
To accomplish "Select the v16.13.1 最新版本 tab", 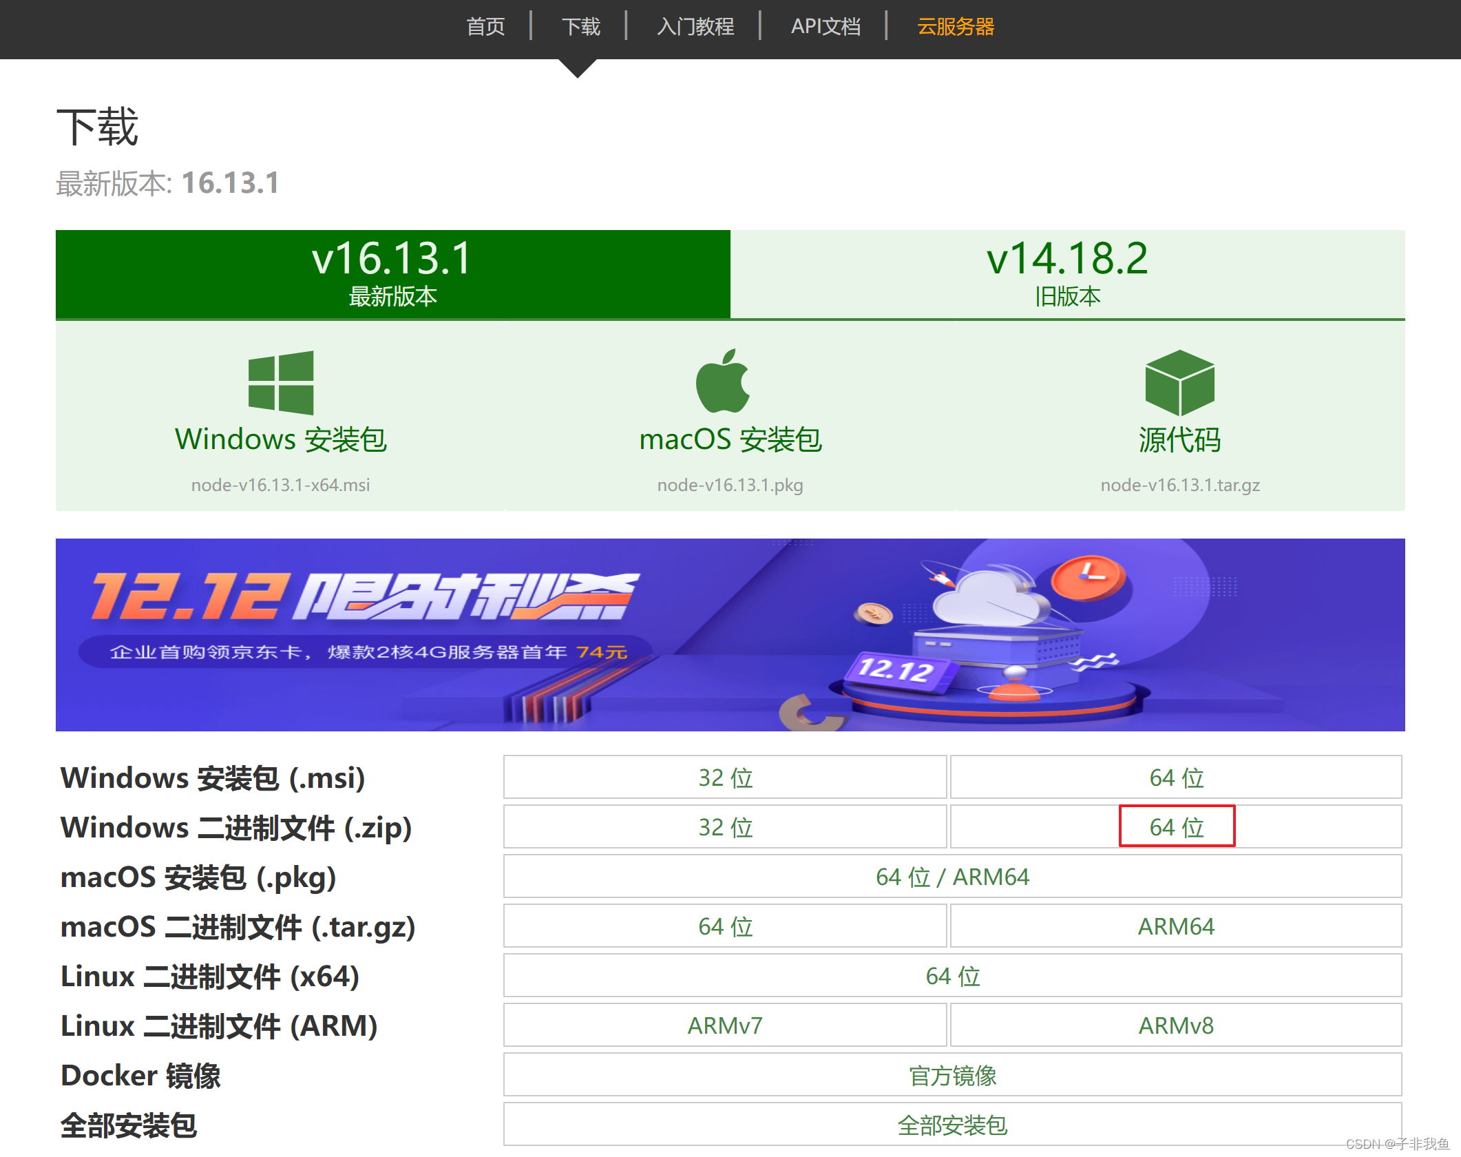I will click(392, 273).
